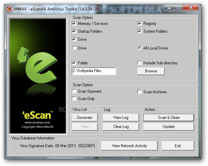Open View Network Activity
The image size is (208, 166).
pos(129,146)
